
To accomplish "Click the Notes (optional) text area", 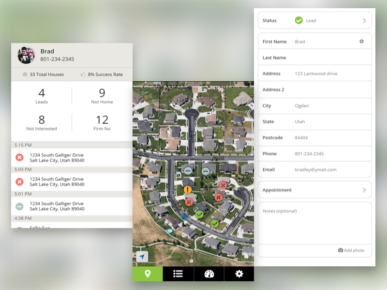I will pos(315,223).
